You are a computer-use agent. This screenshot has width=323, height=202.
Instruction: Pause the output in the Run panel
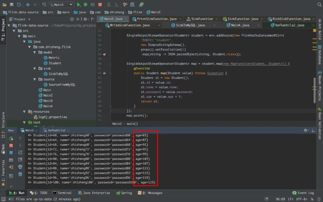11,153
